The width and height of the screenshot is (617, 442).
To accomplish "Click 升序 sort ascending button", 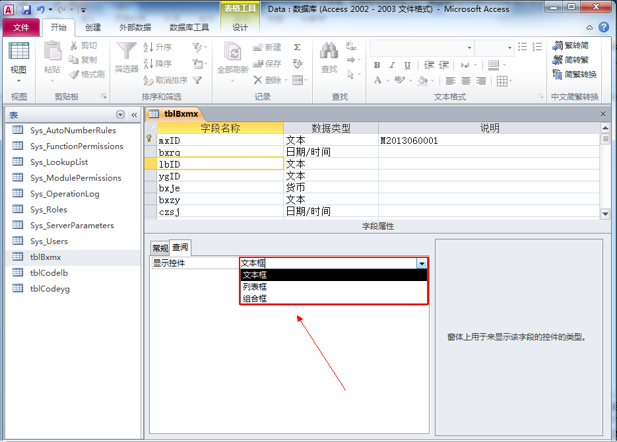I will click(157, 47).
